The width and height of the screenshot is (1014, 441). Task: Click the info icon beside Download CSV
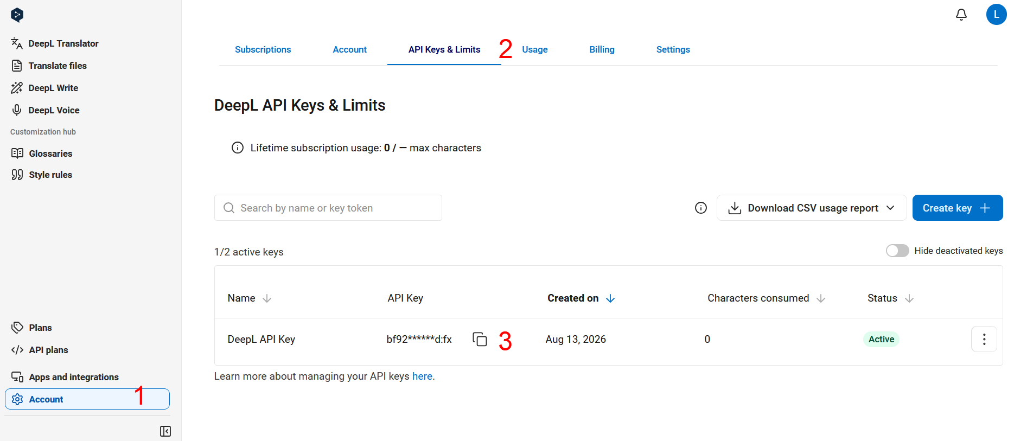[x=701, y=208]
